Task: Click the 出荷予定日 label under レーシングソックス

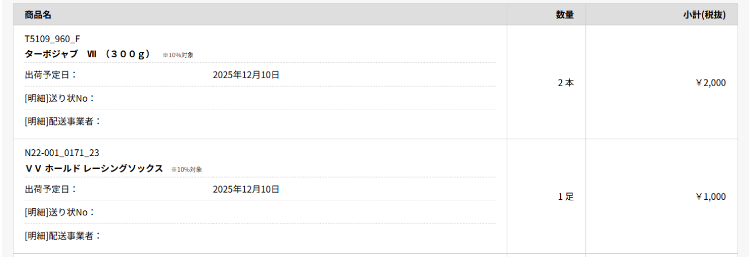Action: [x=51, y=189]
